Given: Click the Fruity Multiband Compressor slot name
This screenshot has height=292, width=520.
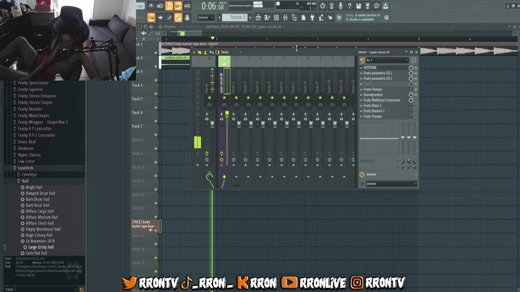Looking at the screenshot, I should [382, 100].
